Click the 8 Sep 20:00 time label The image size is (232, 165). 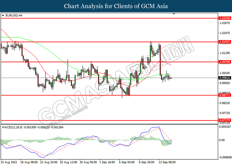(x=146, y=162)
